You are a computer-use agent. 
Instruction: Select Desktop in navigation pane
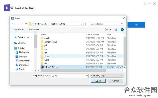click(x=21, y=56)
